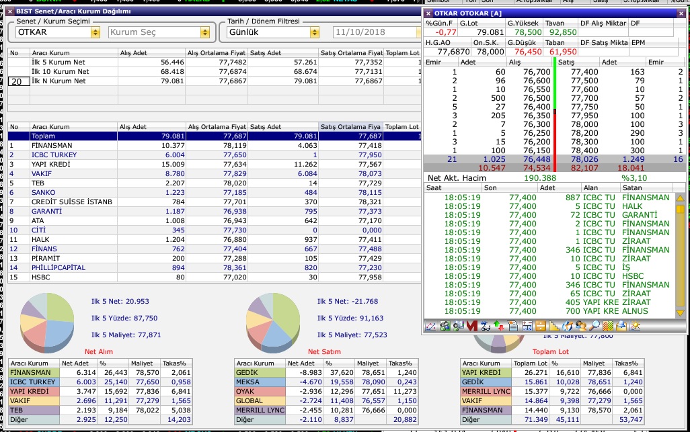
Task: Select FİNANSMAN row in broker table
Action: click(x=215, y=146)
